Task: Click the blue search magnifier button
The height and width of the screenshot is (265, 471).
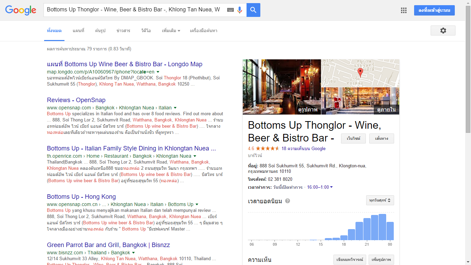Action: point(253,10)
